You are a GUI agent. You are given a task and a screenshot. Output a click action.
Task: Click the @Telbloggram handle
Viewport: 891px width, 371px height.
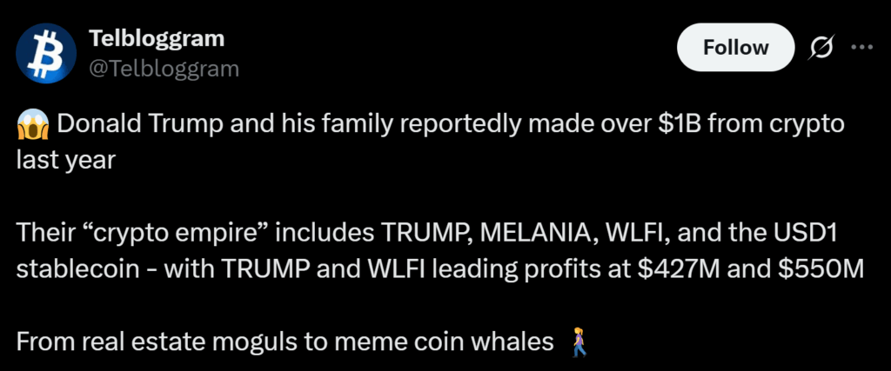tap(164, 69)
